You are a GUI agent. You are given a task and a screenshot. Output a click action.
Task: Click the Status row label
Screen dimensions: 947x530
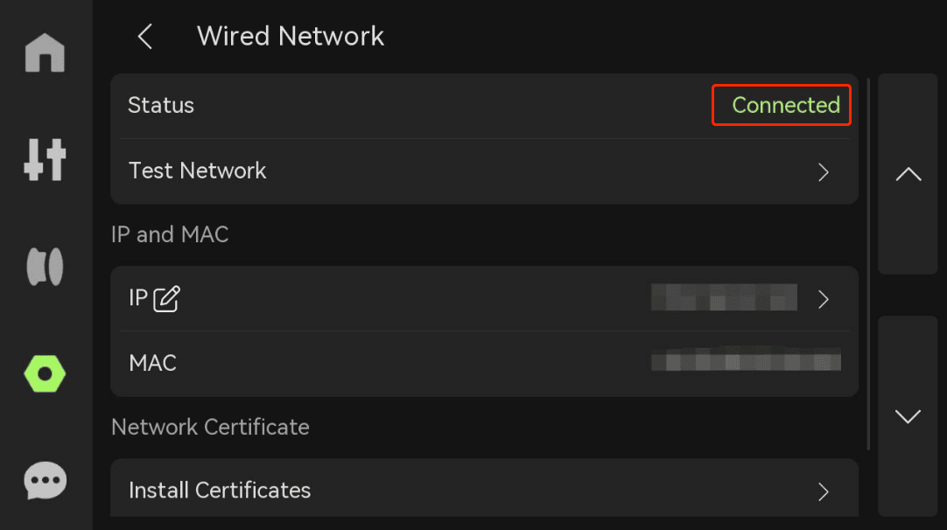(161, 105)
